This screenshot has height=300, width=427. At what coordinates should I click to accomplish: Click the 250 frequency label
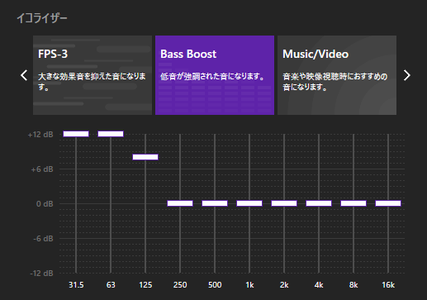point(180,285)
